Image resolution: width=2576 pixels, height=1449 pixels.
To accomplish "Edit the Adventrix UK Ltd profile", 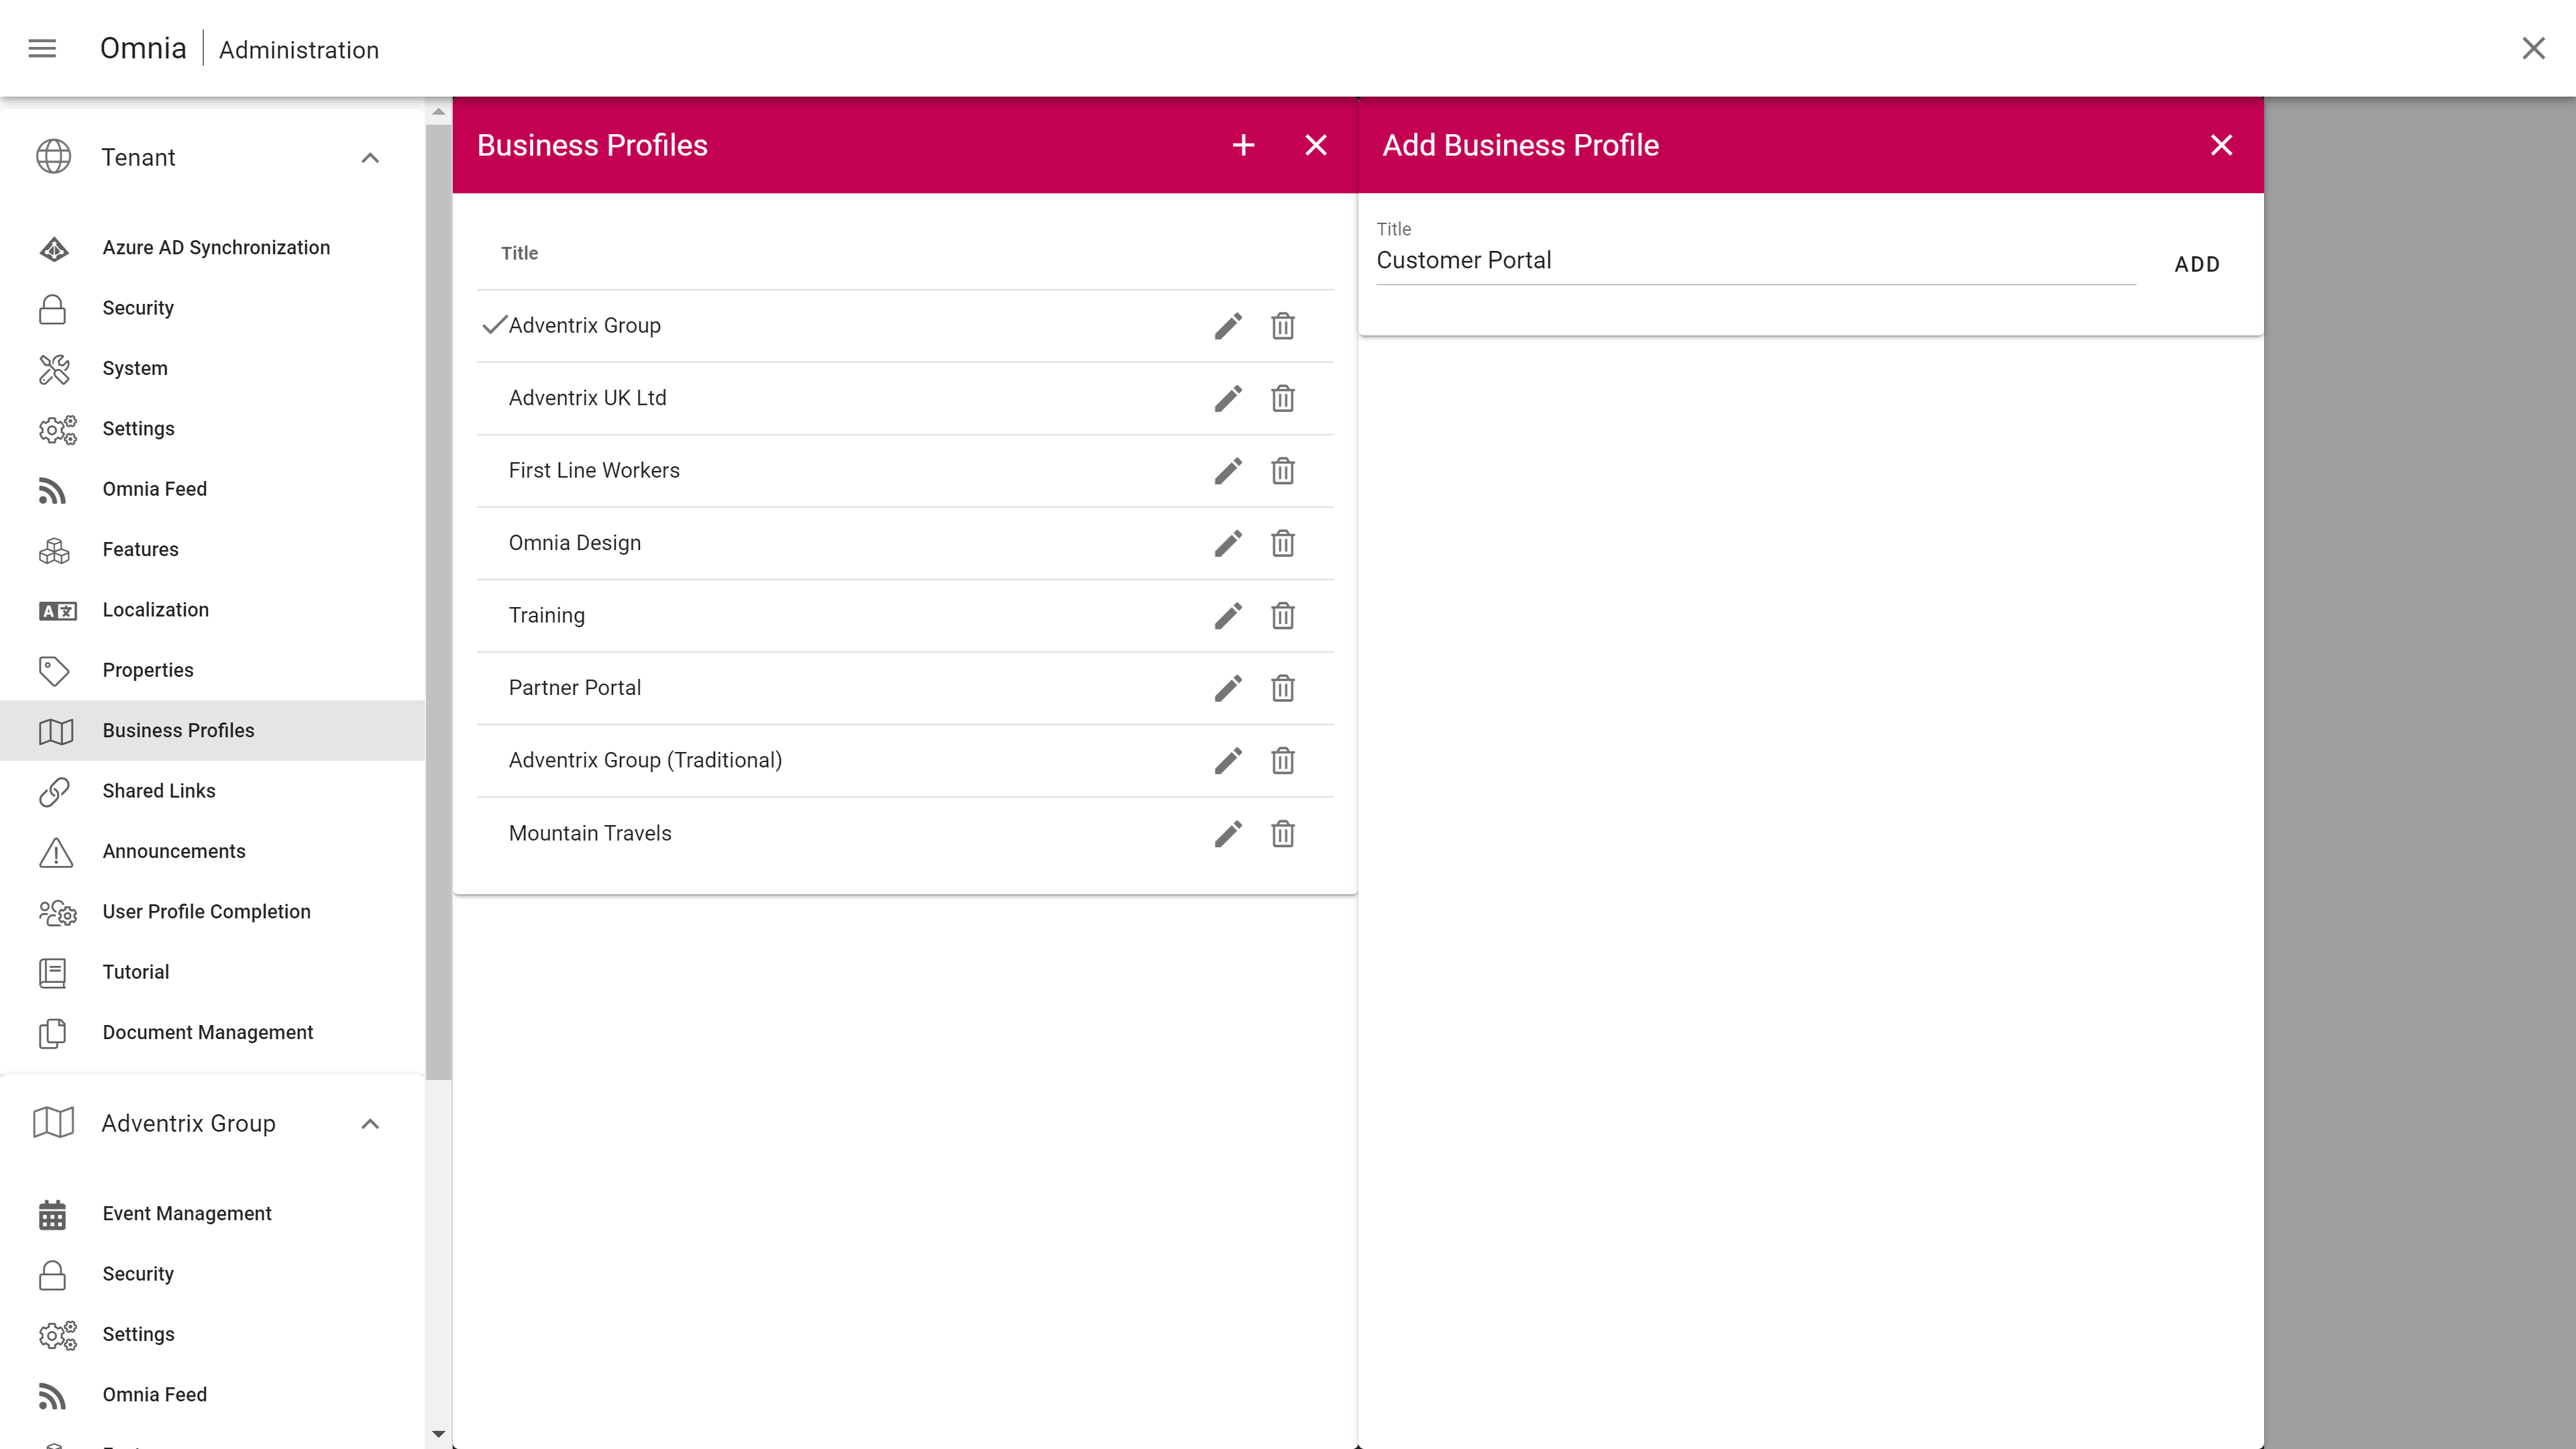I will pyautogui.click(x=1228, y=398).
